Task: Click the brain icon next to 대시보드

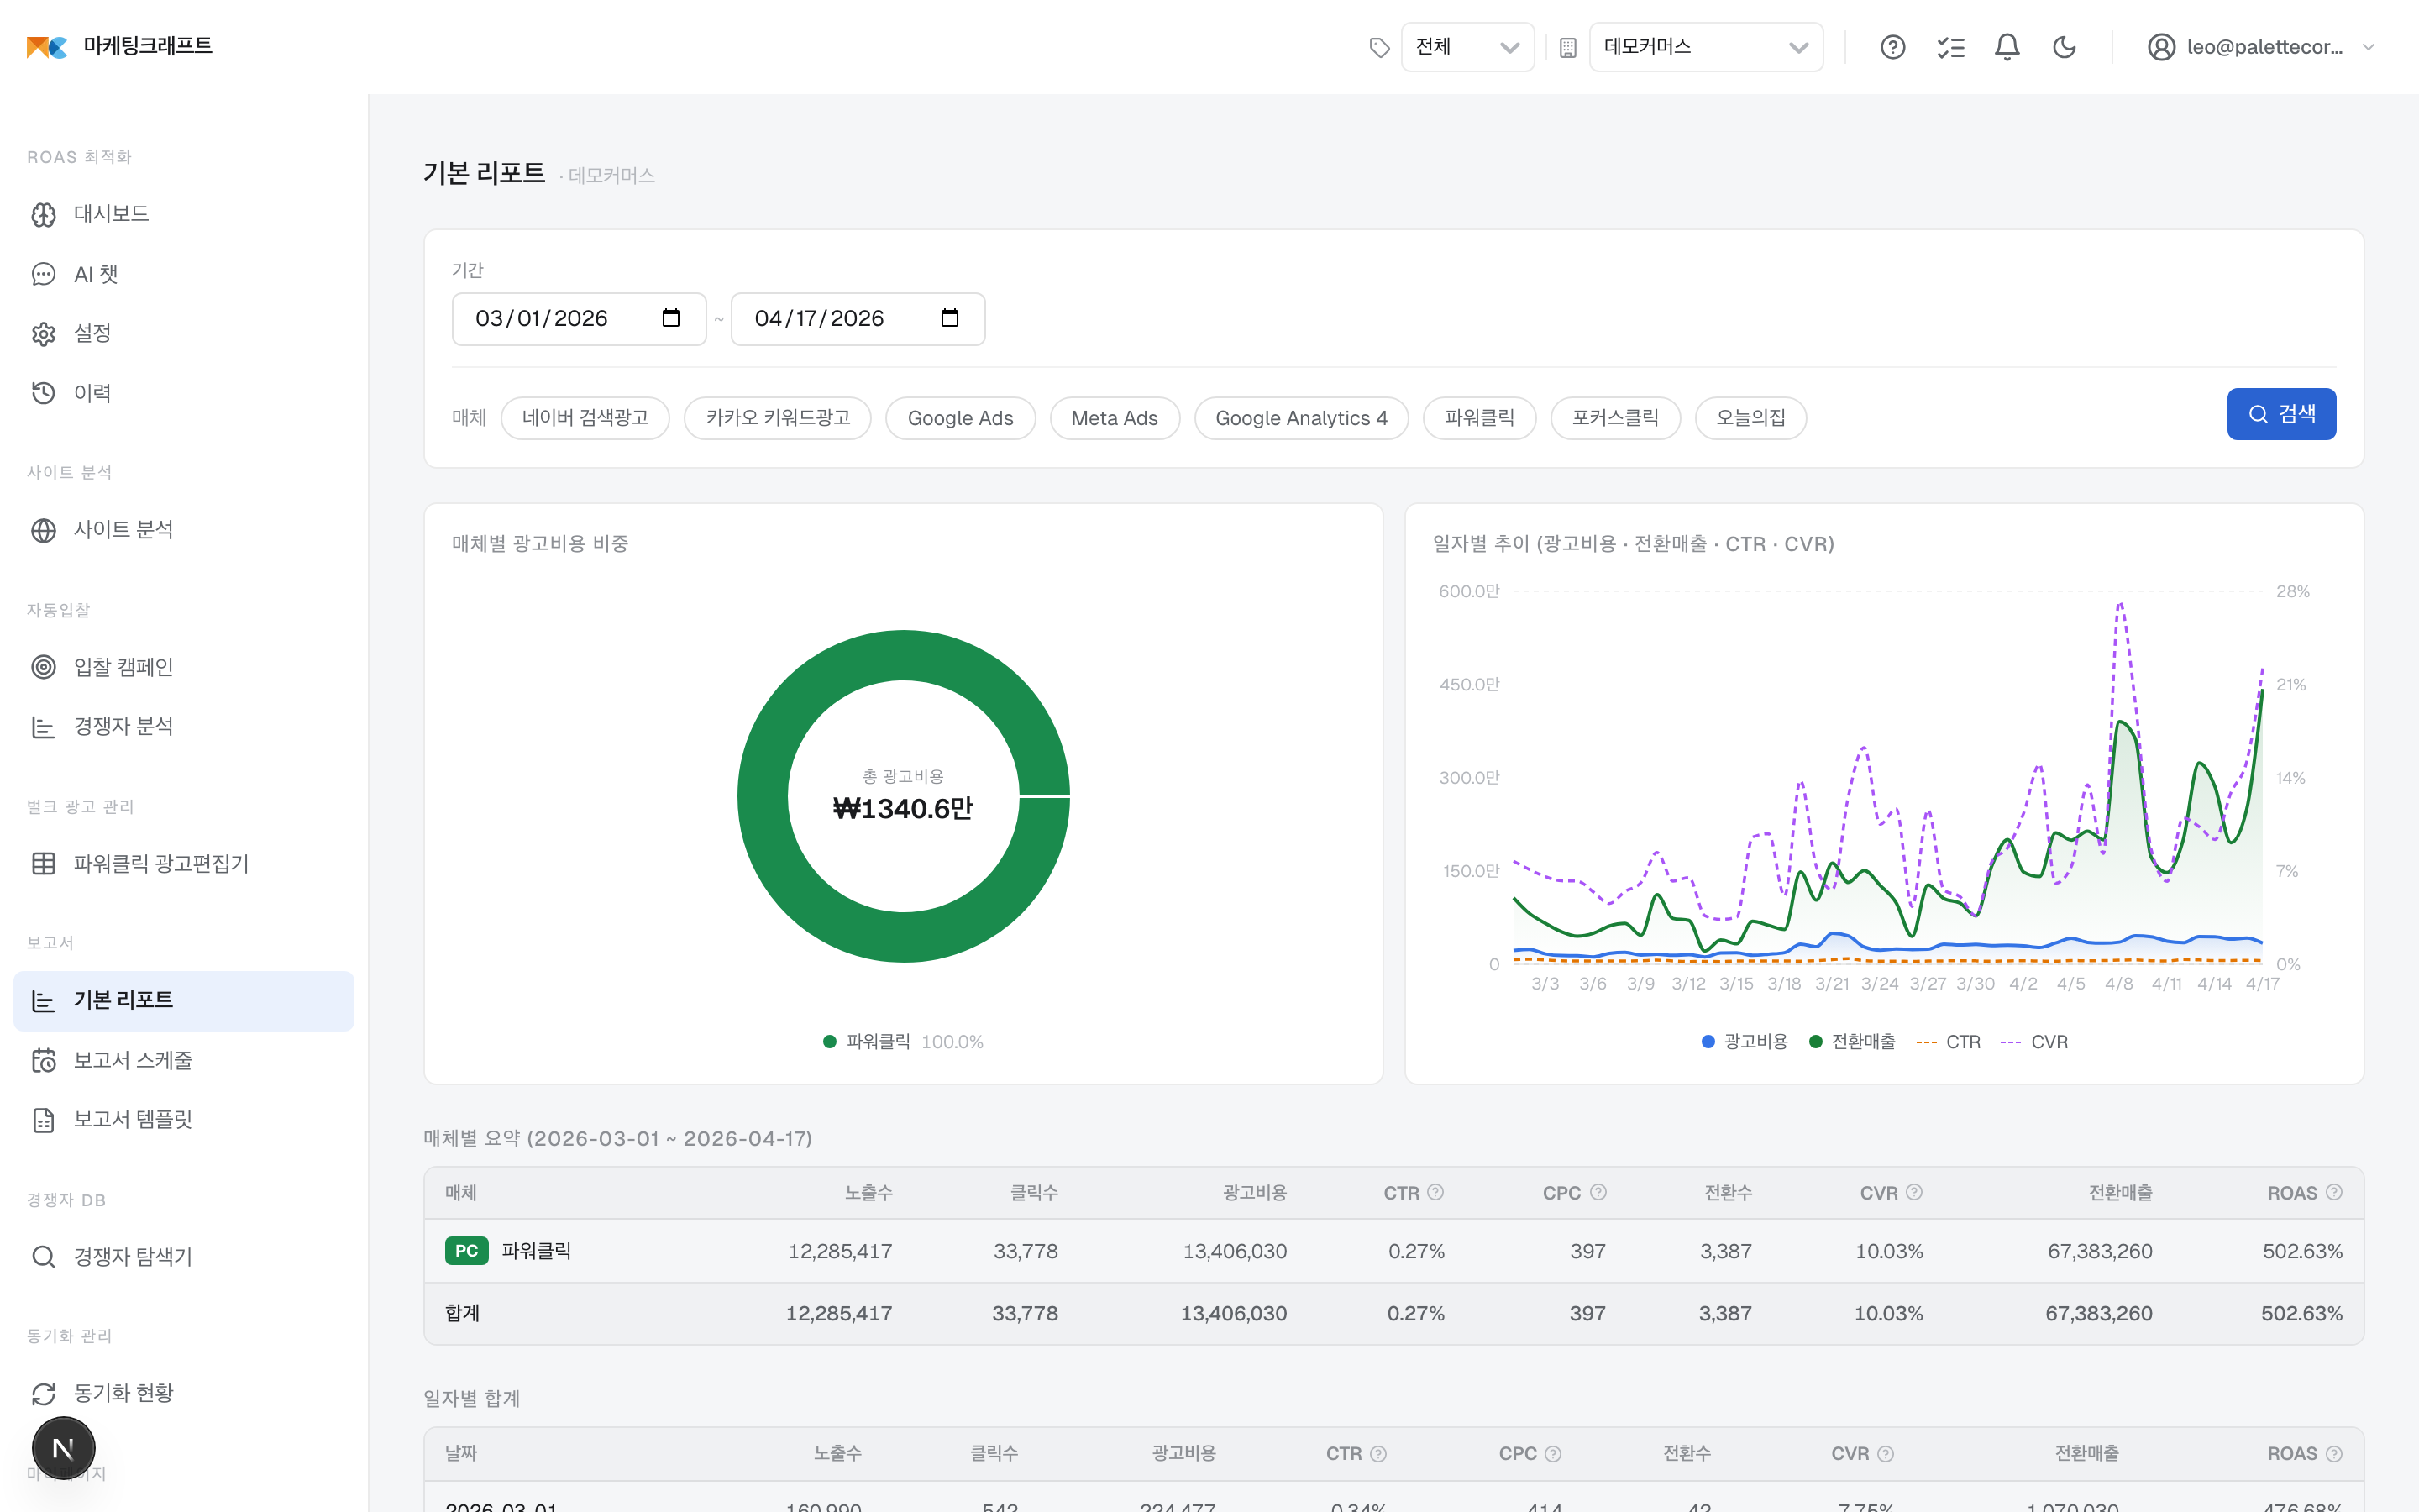Action: point(43,215)
